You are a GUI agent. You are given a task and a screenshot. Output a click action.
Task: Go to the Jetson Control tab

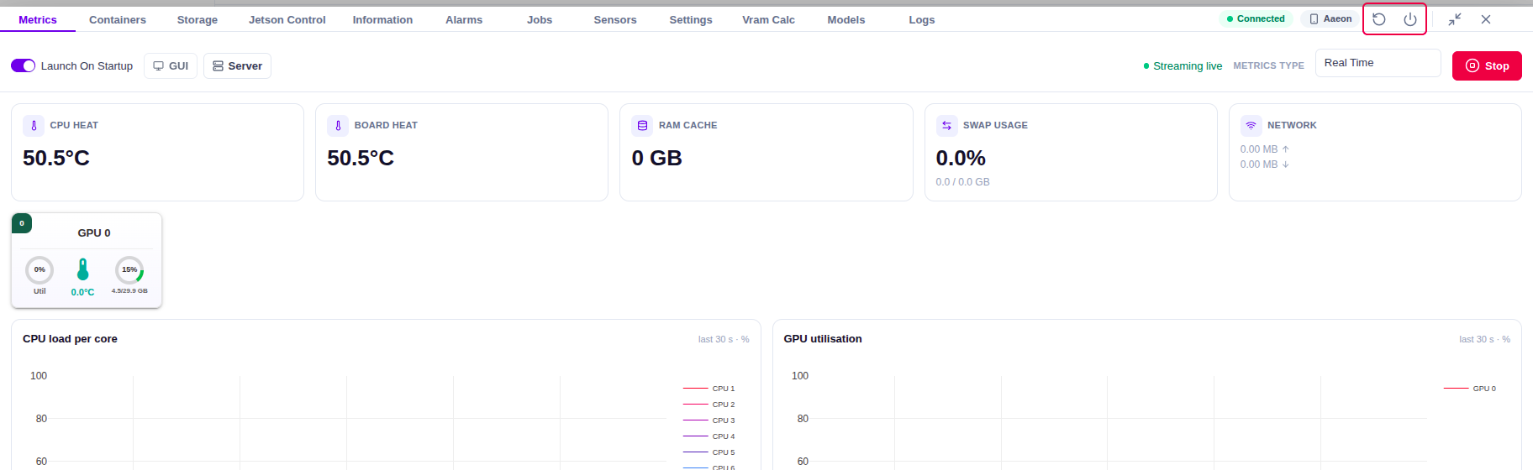tap(287, 19)
